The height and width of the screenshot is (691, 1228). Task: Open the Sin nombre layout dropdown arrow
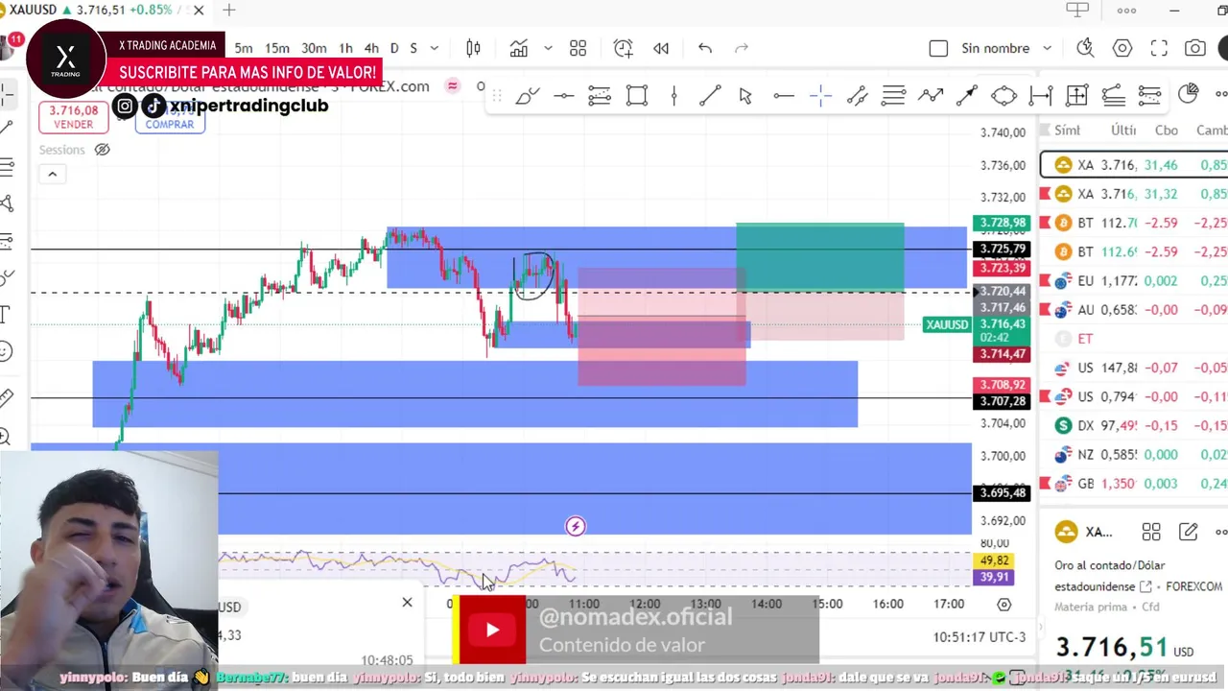1047,48
